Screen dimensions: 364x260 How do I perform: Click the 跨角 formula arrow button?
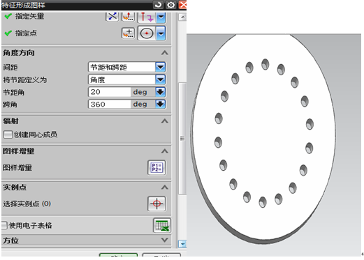[161, 104]
